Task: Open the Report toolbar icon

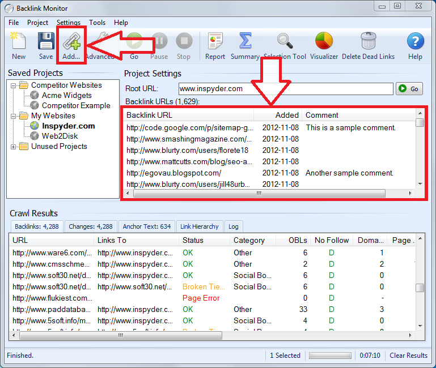Action: tap(215, 41)
